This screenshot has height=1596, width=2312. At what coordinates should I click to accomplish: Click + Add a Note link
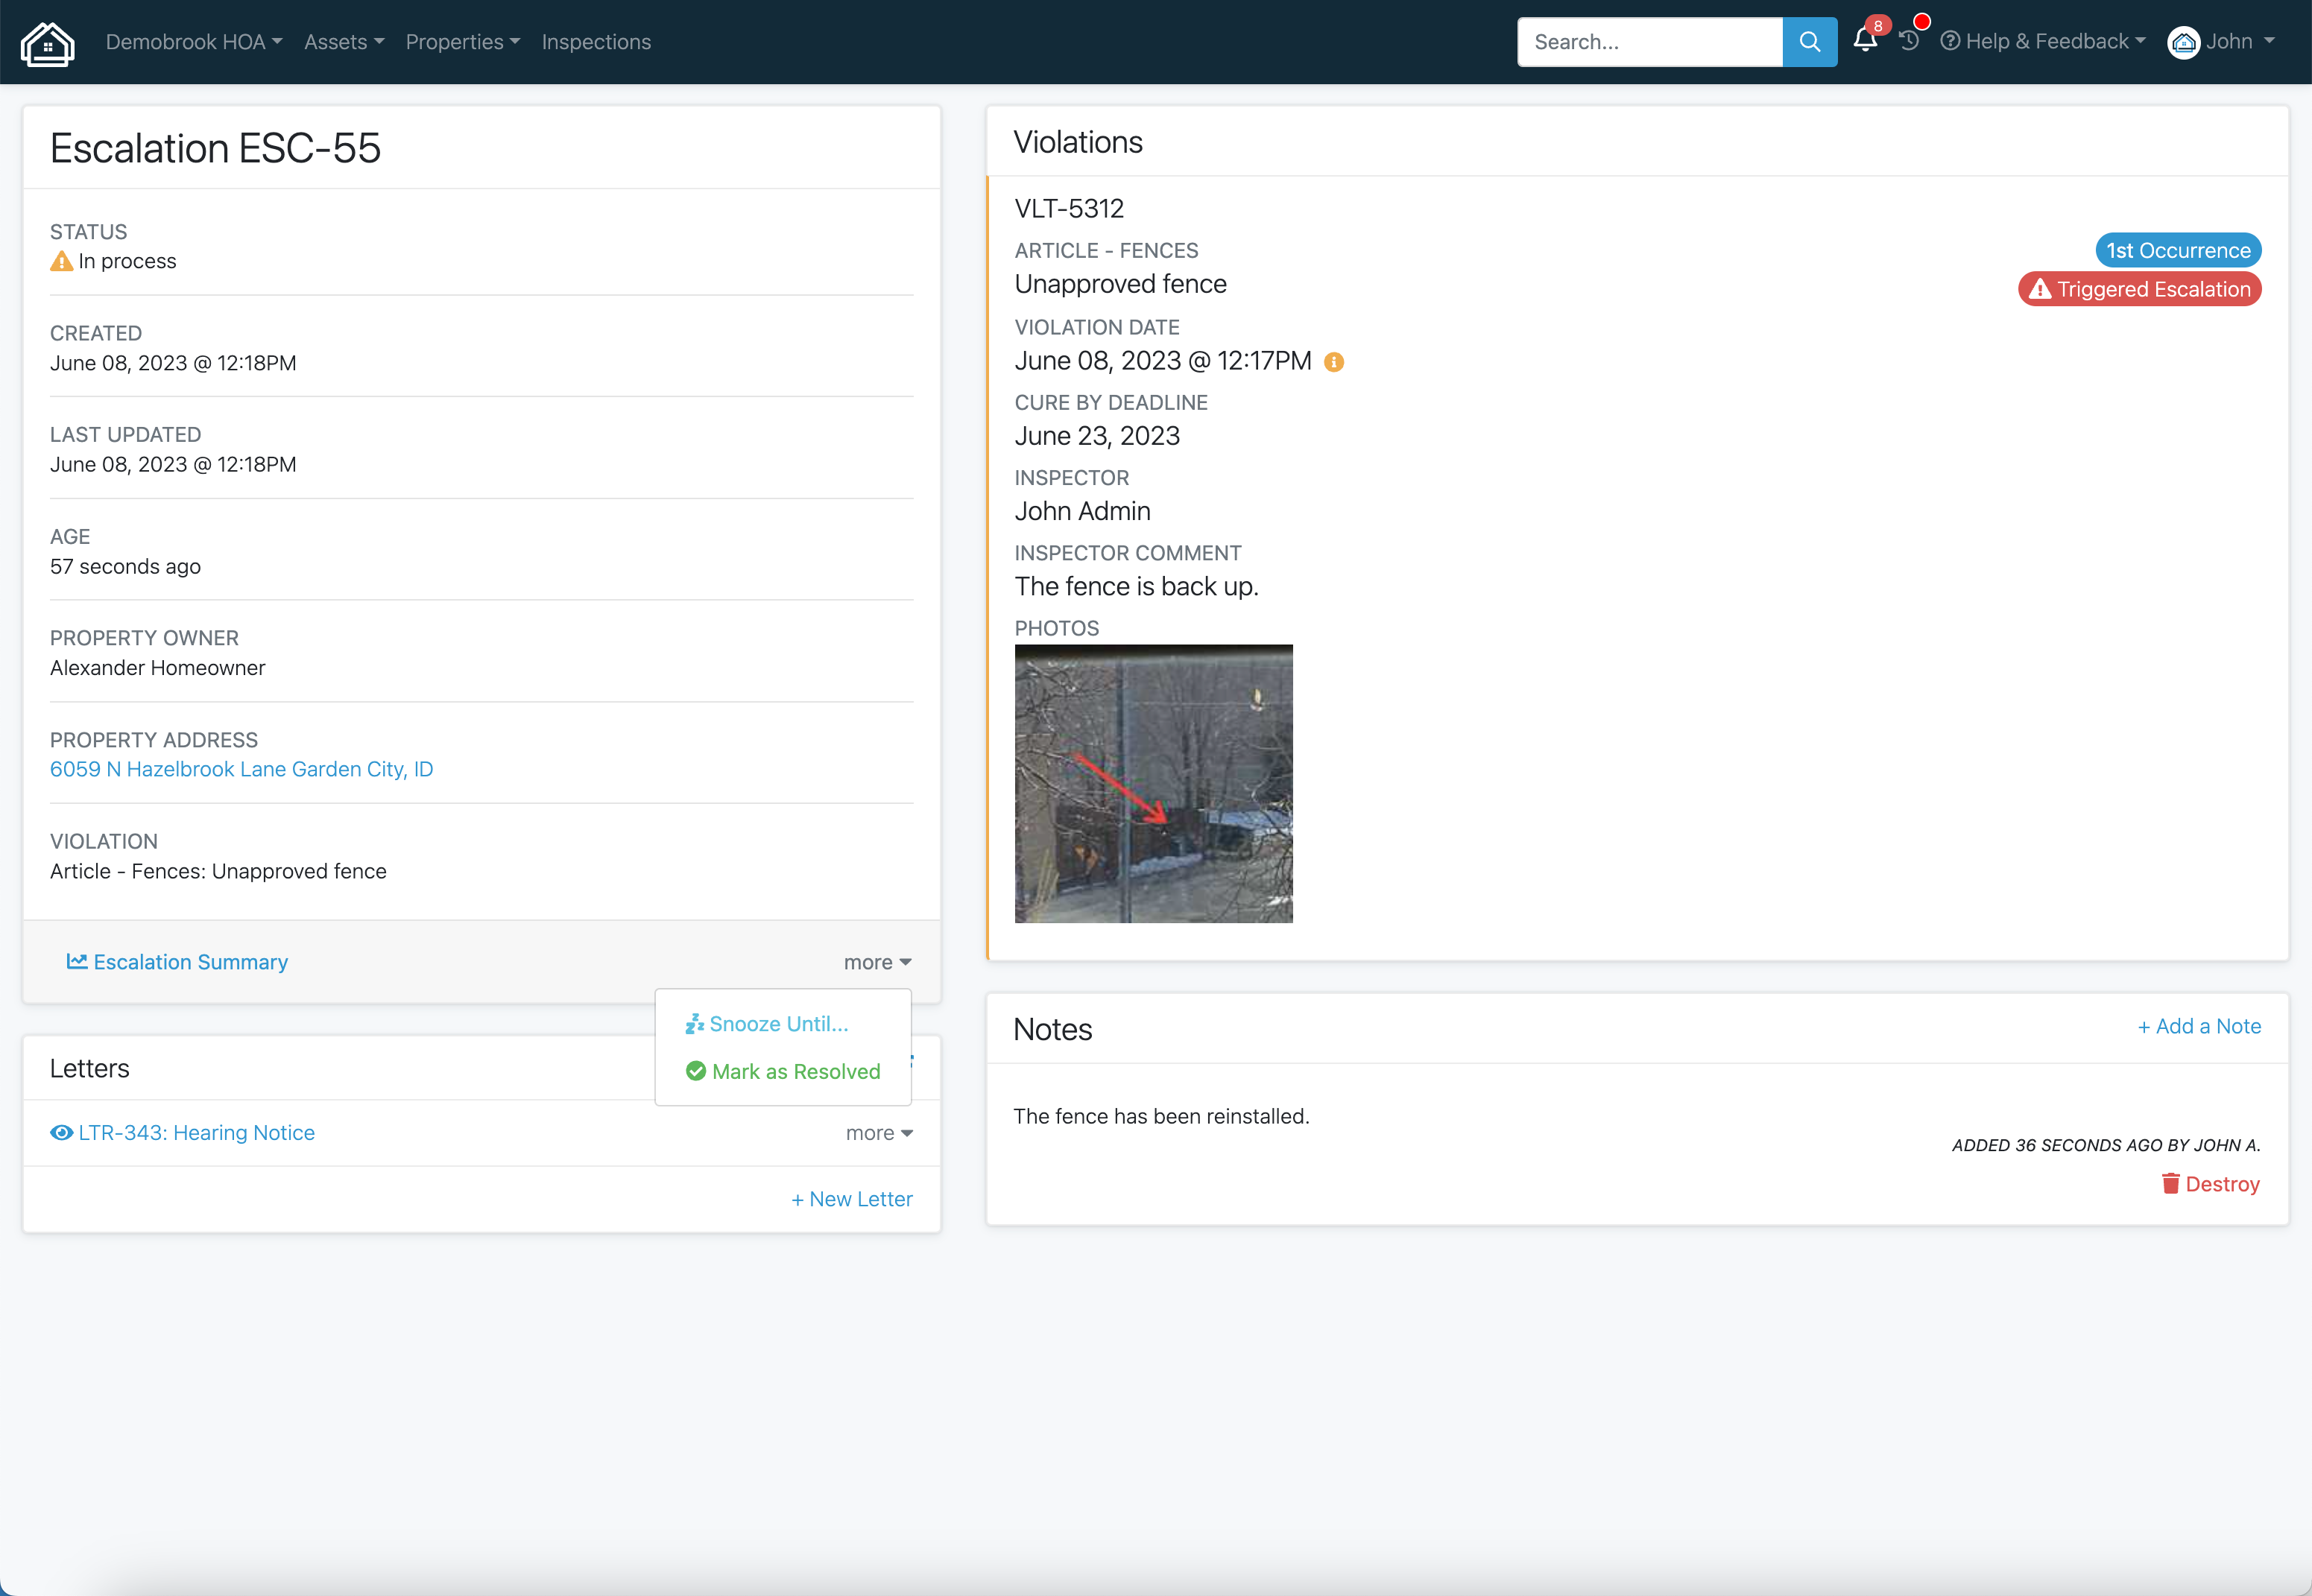pos(2199,1026)
